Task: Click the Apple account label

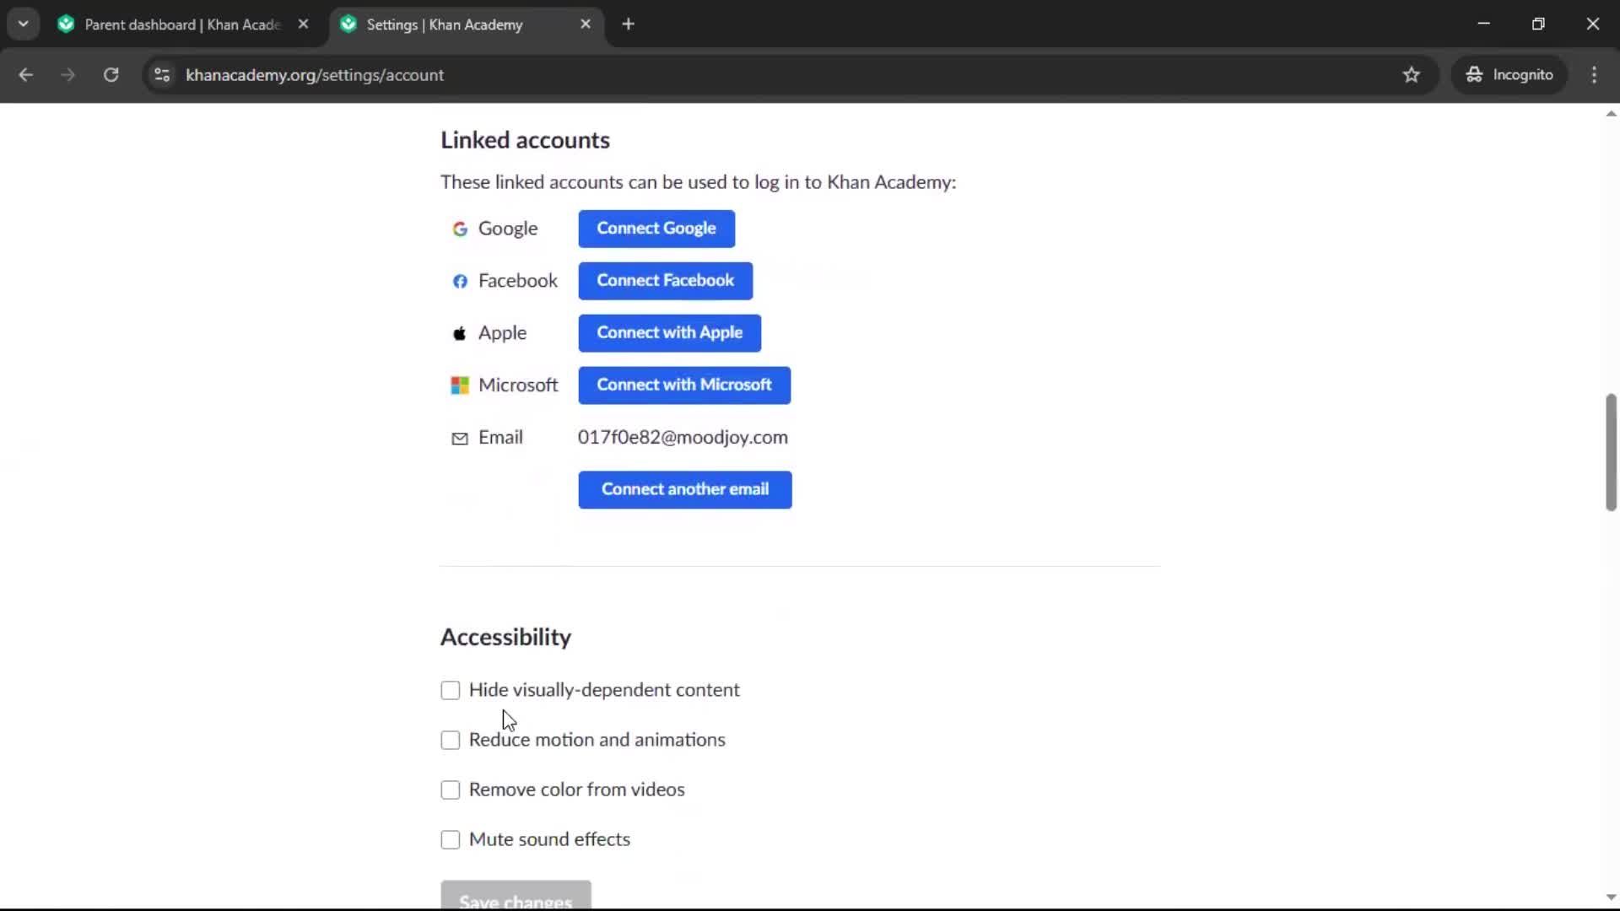Action: (x=502, y=334)
